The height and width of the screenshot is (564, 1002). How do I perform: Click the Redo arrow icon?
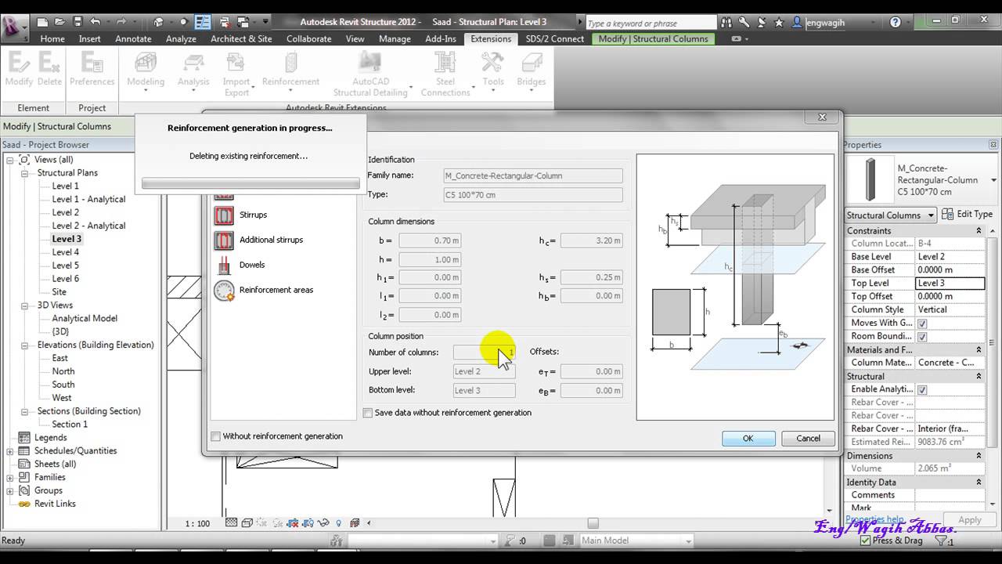click(123, 22)
